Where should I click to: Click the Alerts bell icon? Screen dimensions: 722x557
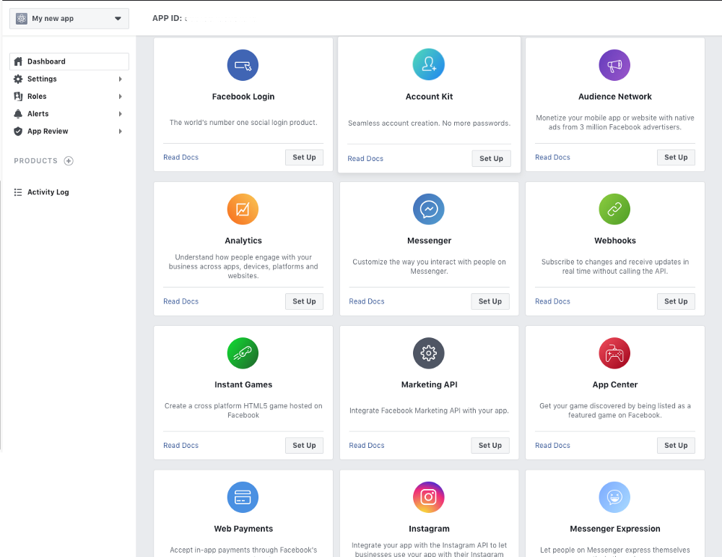[x=18, y=114]
